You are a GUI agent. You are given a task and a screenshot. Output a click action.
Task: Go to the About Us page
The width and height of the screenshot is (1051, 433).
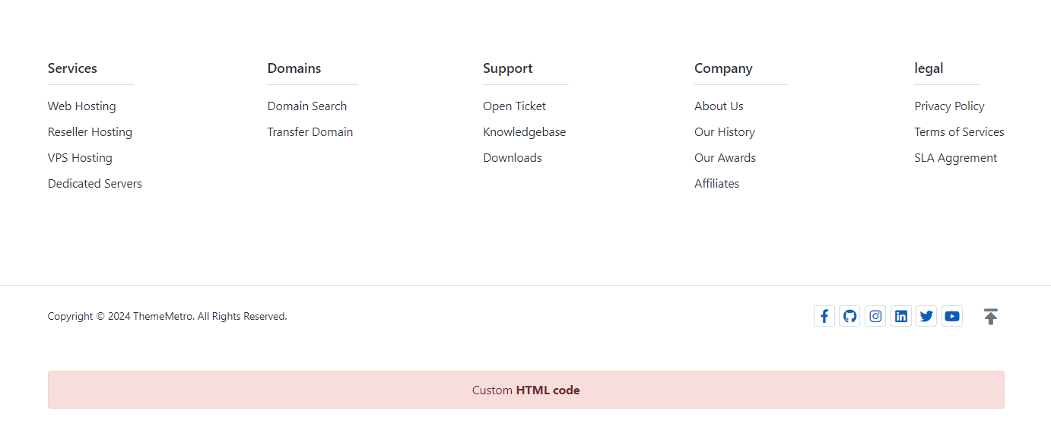click(x=719, y=106)
